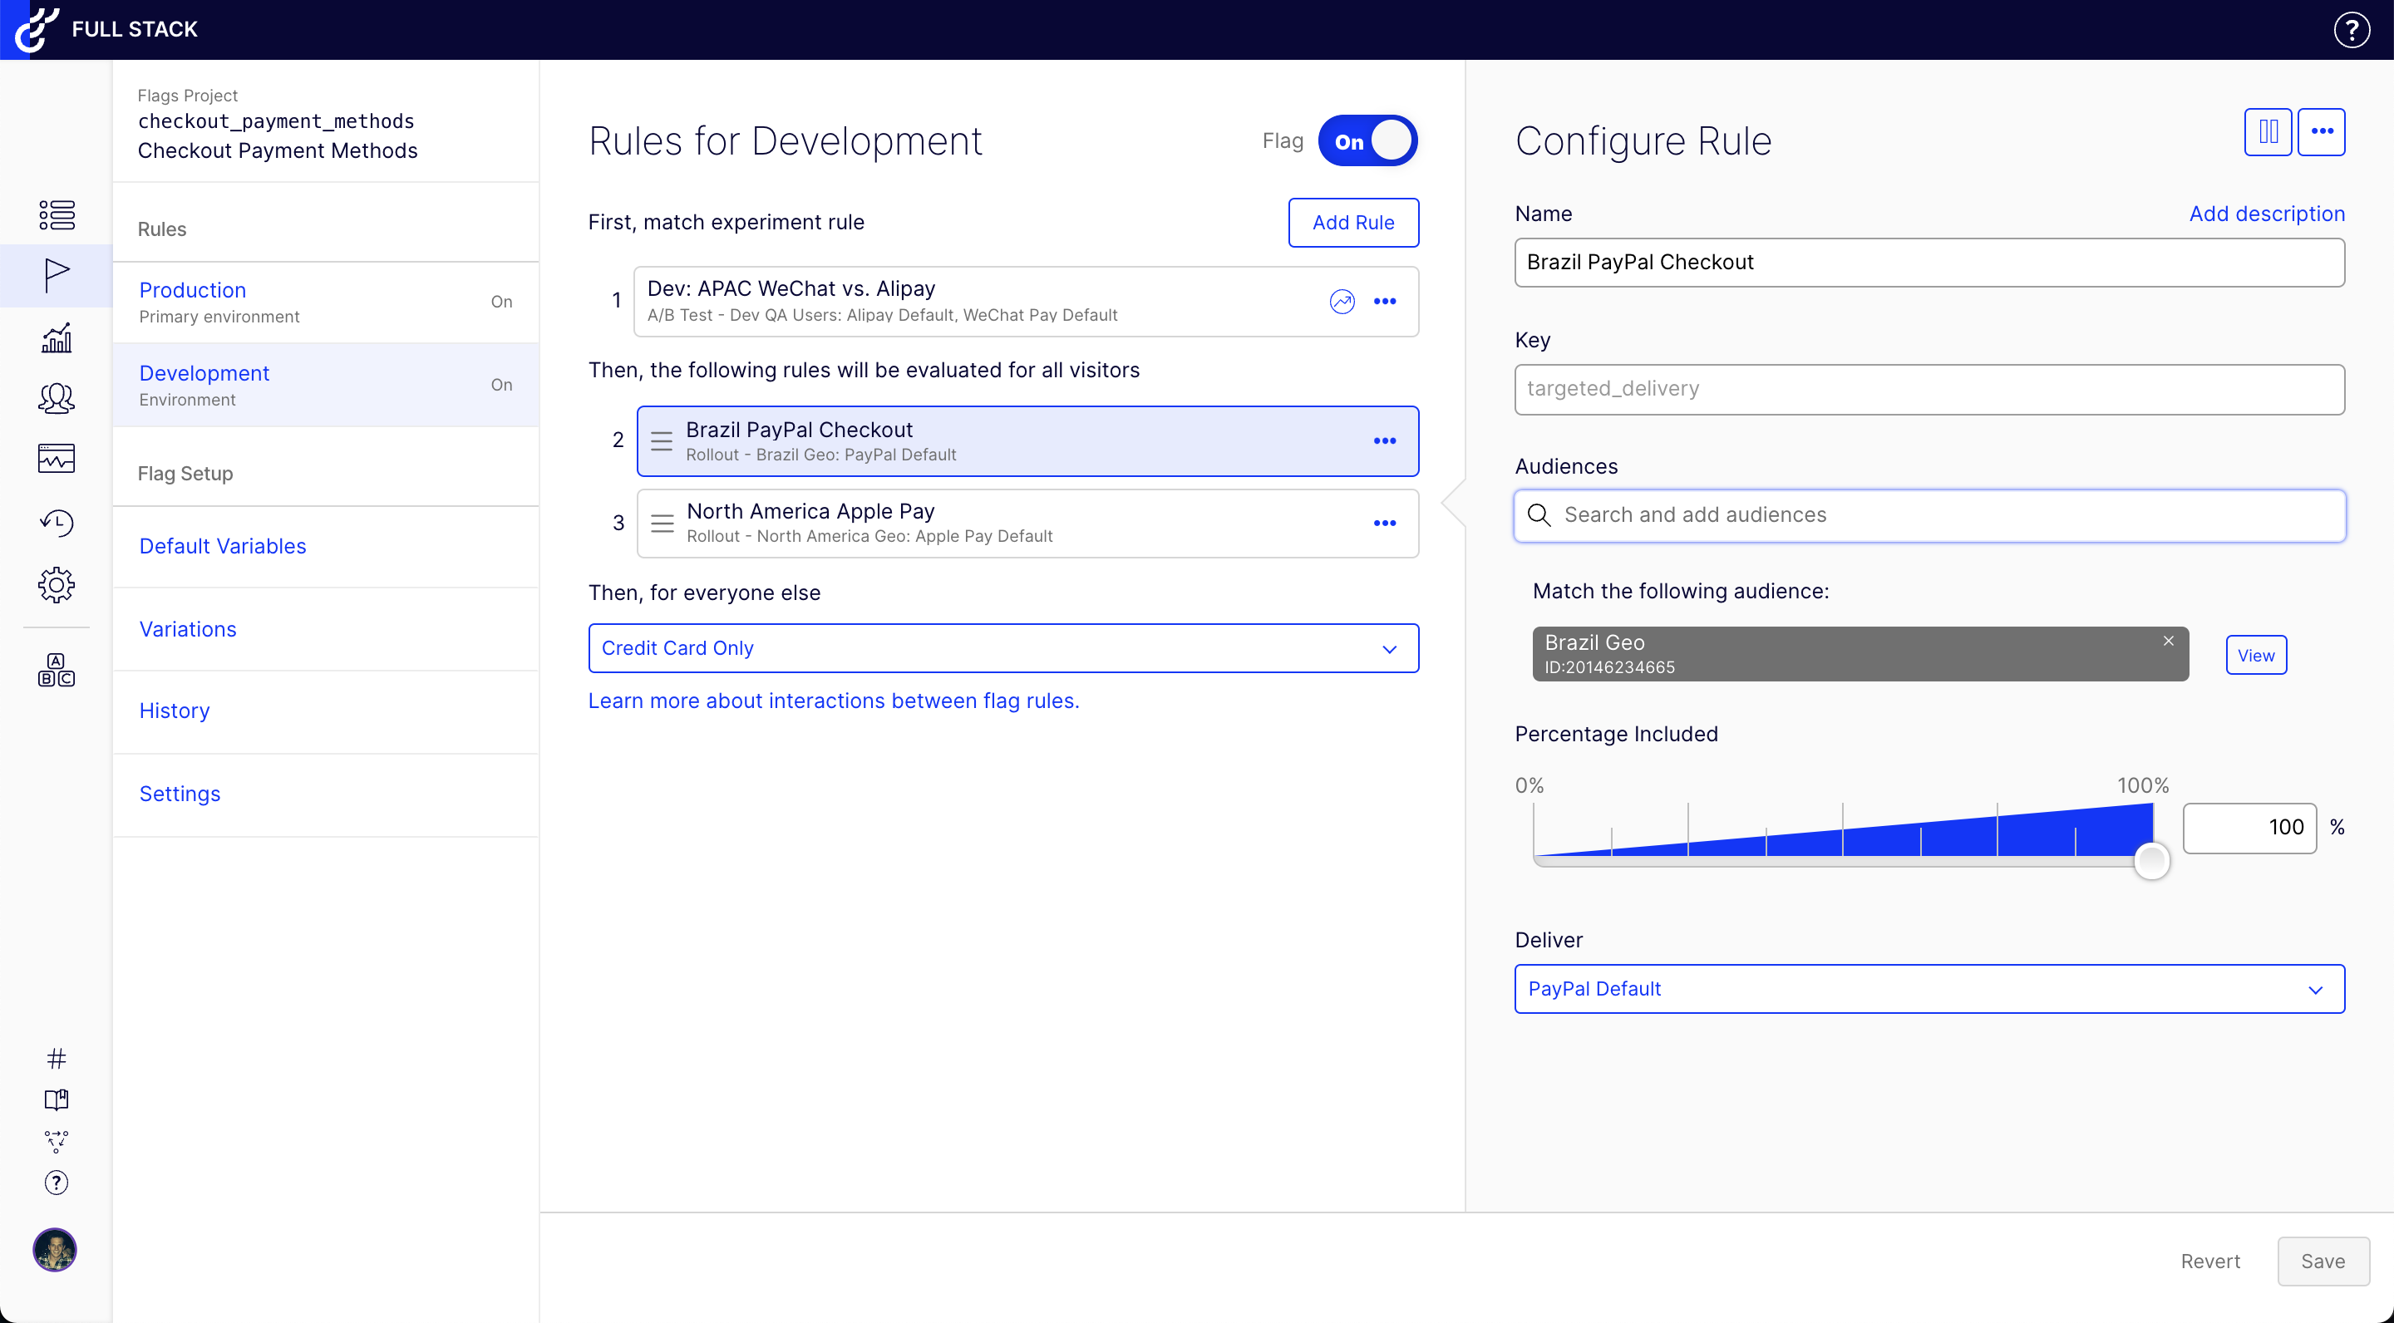Click the Percentage Included slider handle
This screenshot has height=1323, width=2394.
pos(2150,860)
